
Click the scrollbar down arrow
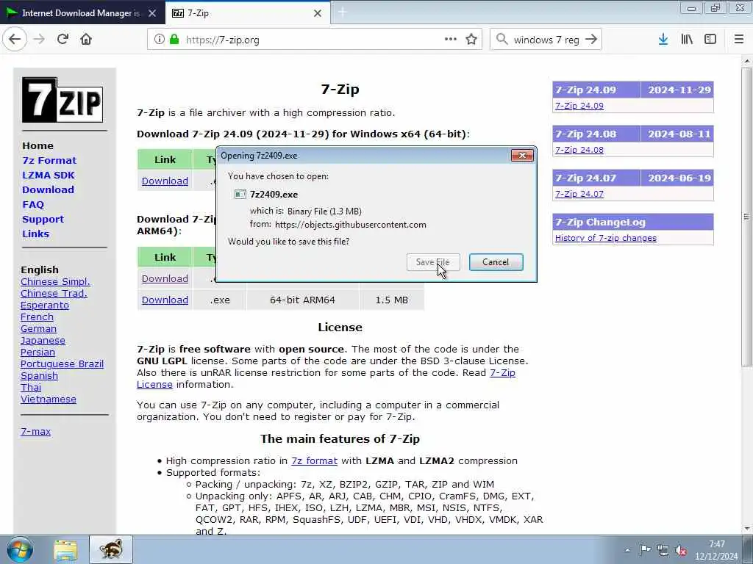tap(746, 529)
